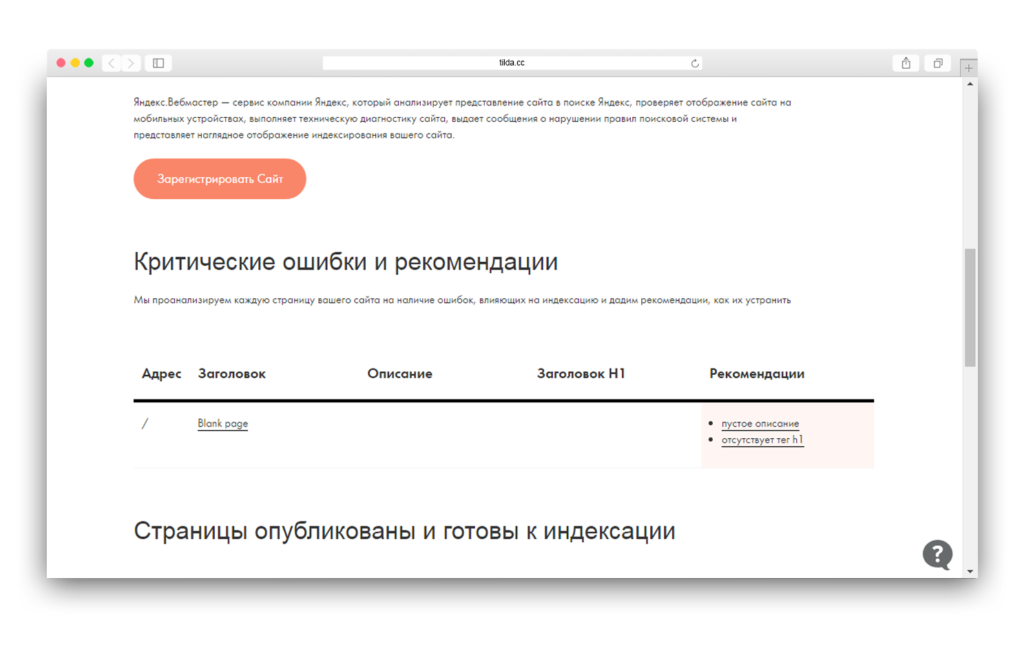Open the пустое описание recommendation link
The height and width of the screenshot is (647, 1033).
point(760,423)
